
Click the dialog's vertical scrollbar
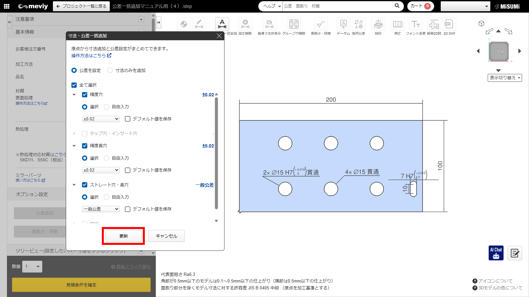pyautogui.click(x=217, y=152)
